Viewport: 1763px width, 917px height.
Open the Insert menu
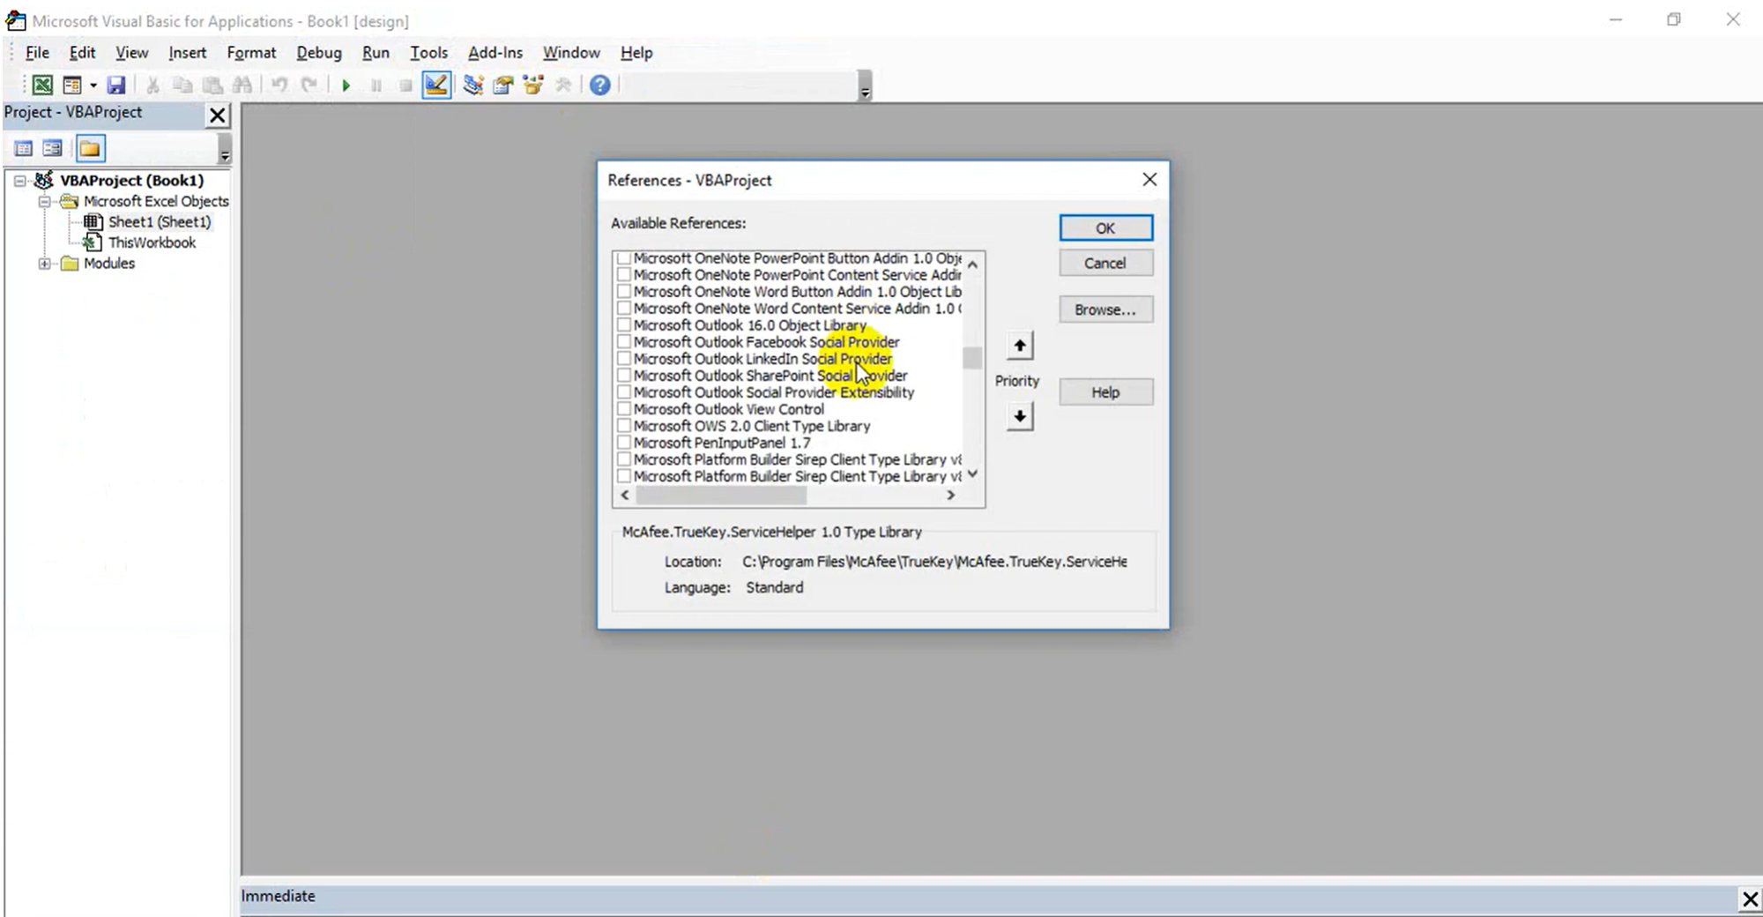pos(187,53)
